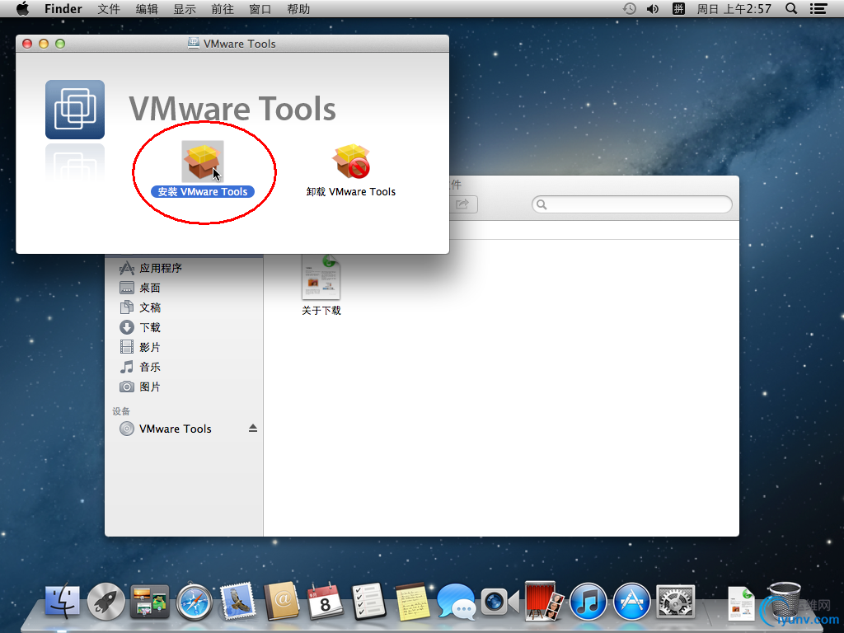Close the VMware Tools window

(x=27, y=44)
